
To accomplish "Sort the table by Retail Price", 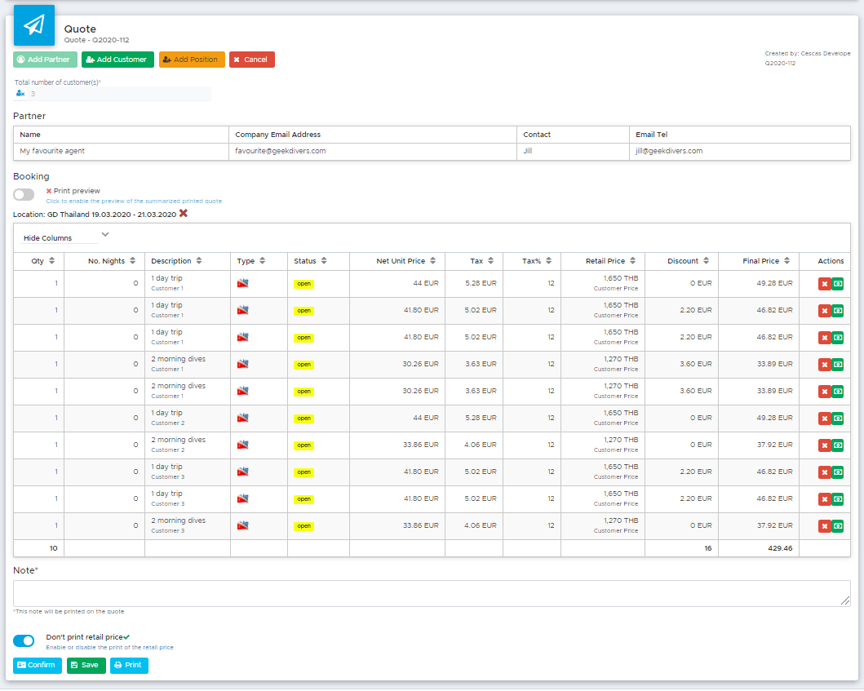I will [x=632, y=260].
